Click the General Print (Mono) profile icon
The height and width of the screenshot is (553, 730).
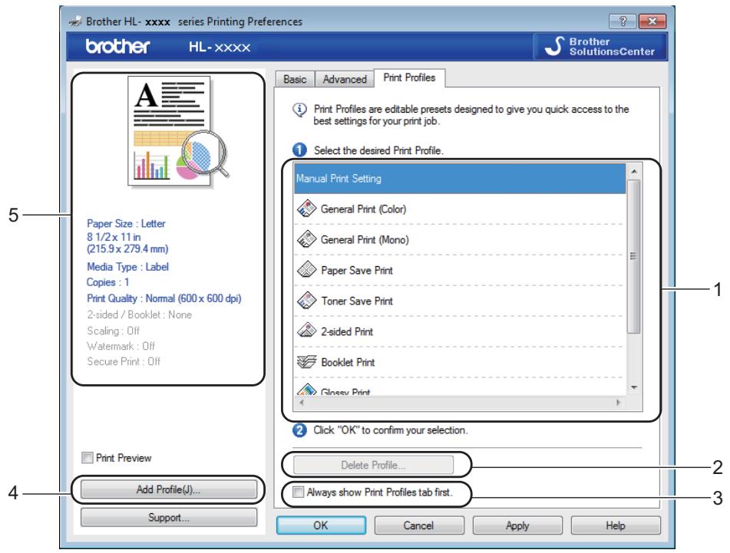(307, 239)
